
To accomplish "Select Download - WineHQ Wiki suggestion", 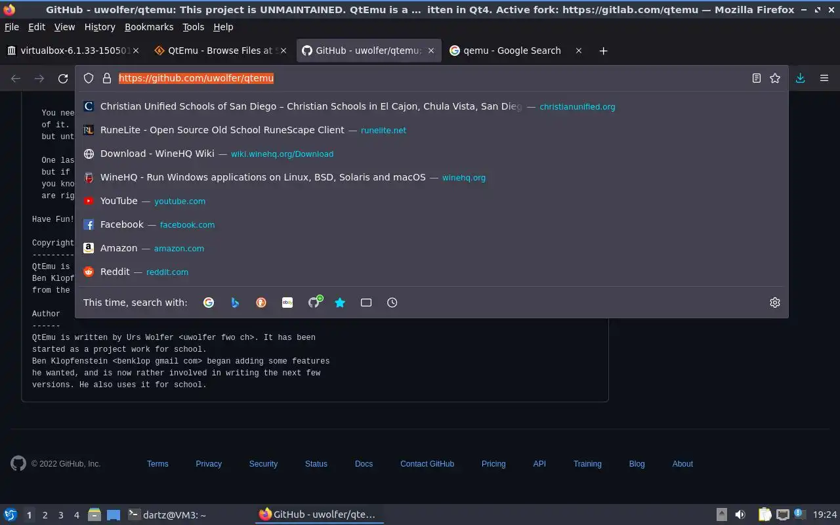I will pos(432,154).
